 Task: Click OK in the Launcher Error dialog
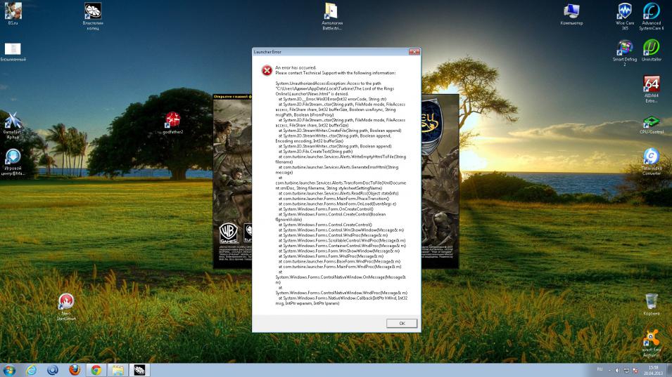(402, 323)
